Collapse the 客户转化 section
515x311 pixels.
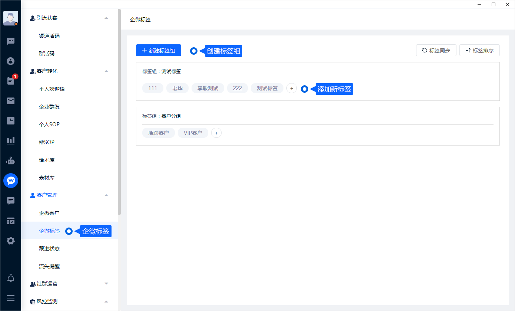[x=106, y=71]
